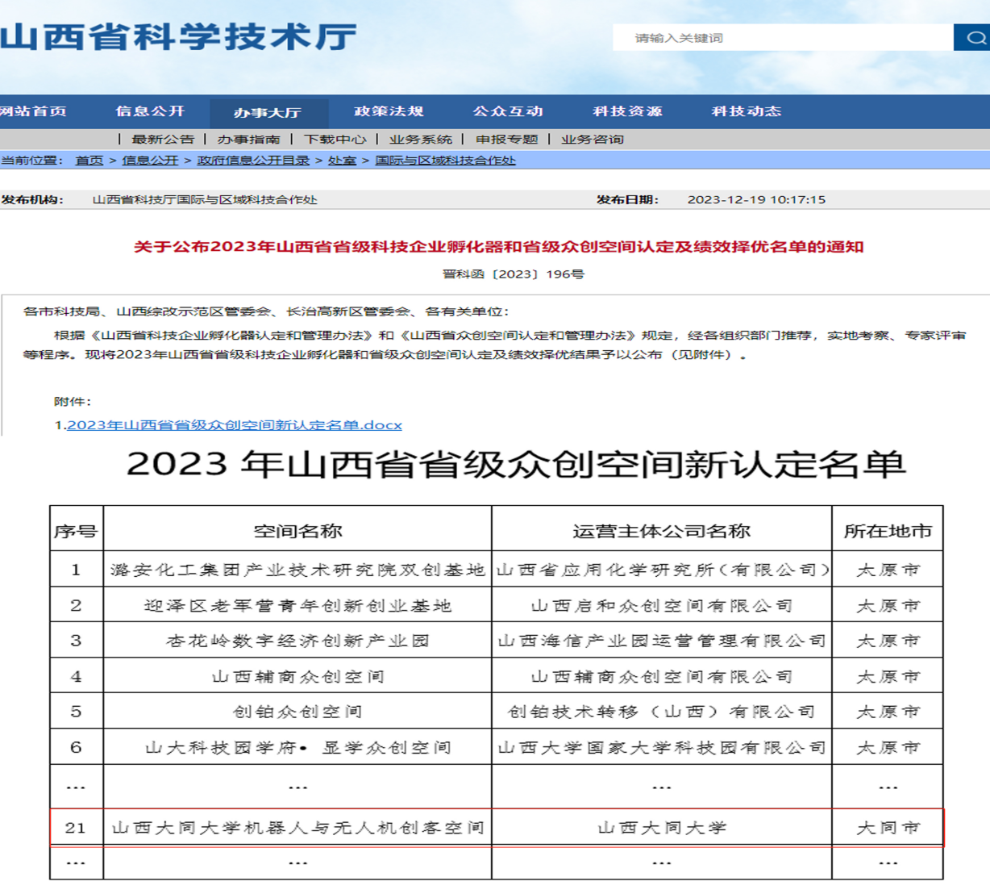990x894 pixels.
Task: Open the 政策法规 navigation menu
Action: [x=389, y=111]
